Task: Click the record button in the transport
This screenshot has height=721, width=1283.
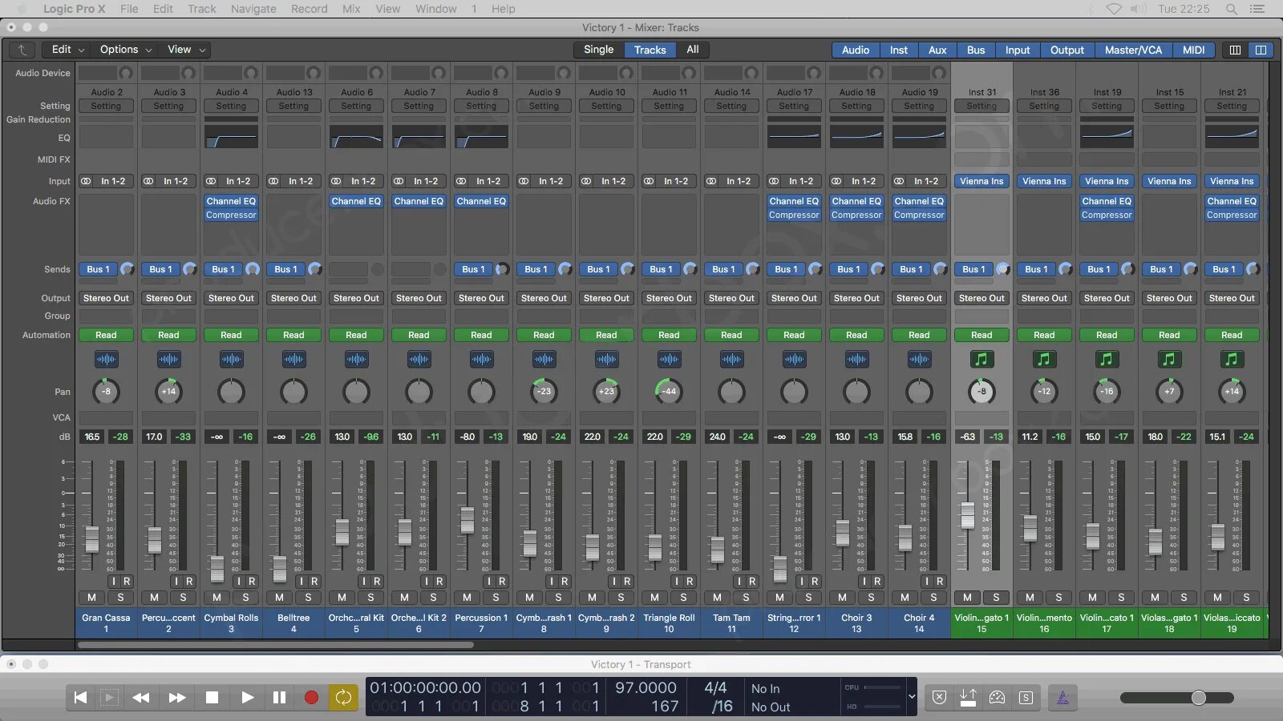Action: click(x=311, y=697)
